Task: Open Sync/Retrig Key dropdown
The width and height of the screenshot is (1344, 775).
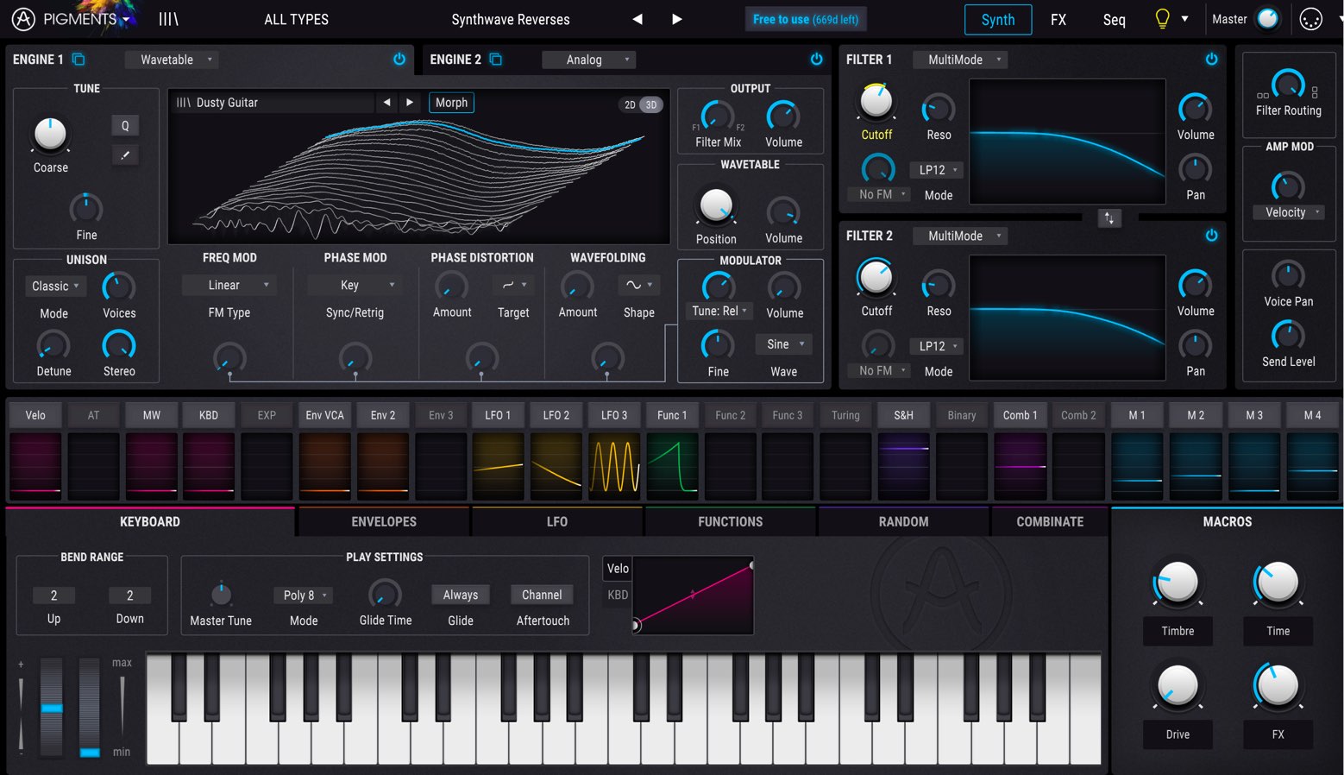Action: [355, 285]
